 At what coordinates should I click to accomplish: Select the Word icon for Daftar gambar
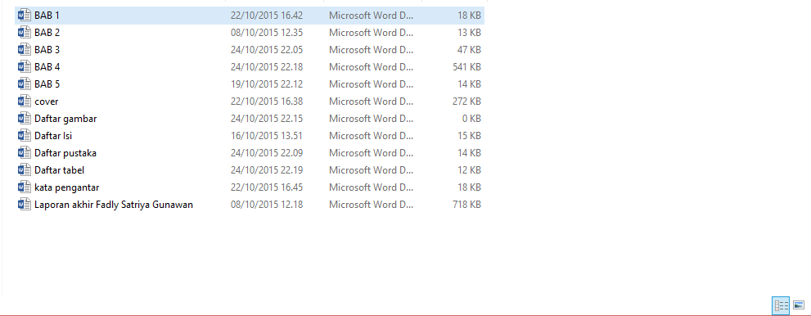tap(25, 119)
